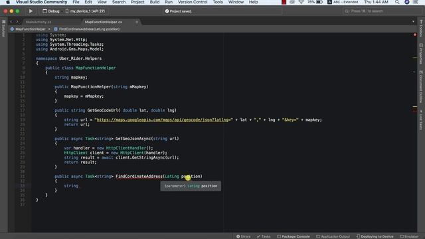Open the document tab list dropdown arrow
425x239 pixels.
click(413, 22)
